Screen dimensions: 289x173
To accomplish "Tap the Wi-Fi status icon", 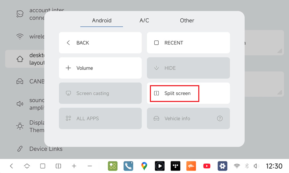I will tap(237, 166).
